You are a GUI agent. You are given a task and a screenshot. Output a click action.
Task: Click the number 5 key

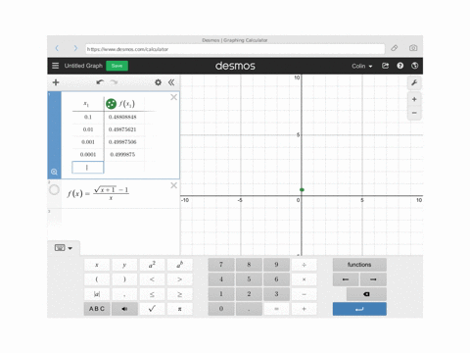pyautogui.click(x=249, y=279)
